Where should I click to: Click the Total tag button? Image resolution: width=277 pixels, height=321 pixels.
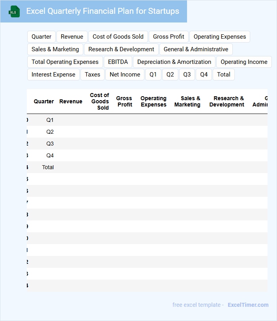(x=223, y=75)
